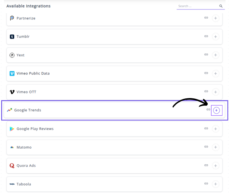Open the link icon for Vimeo Public Data
Screen dimensions: 229x193
[206, 73]
